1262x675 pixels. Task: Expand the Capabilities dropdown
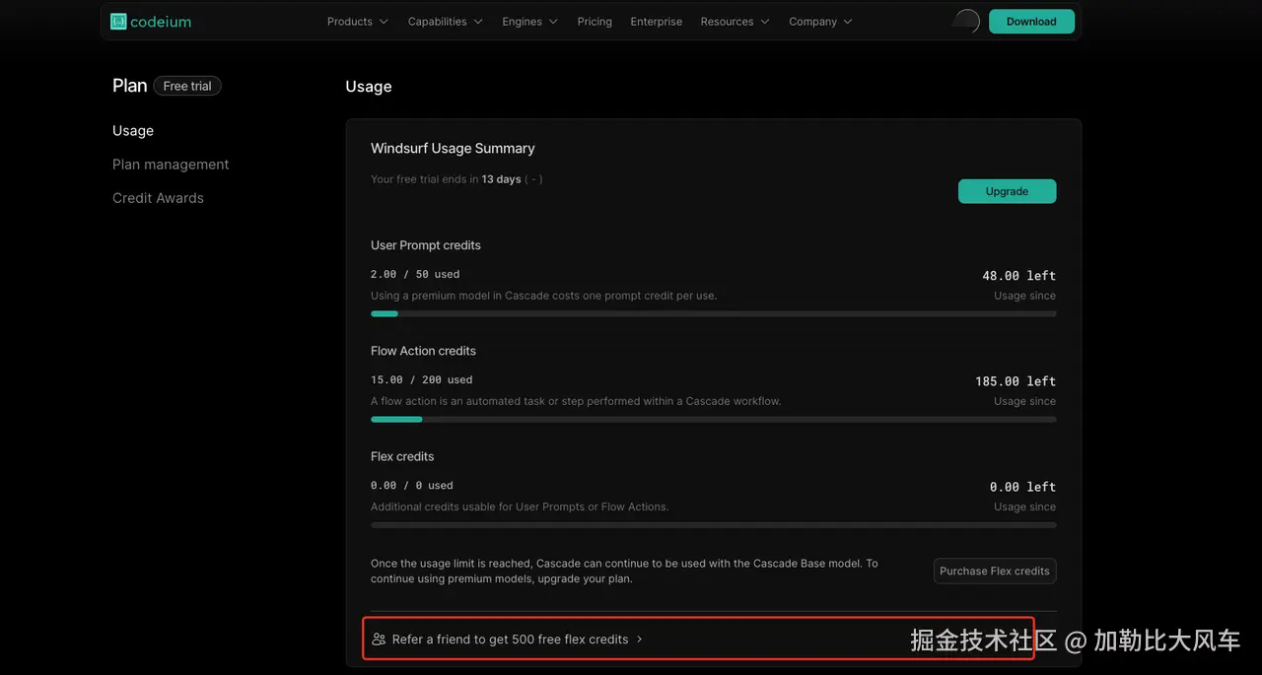tap(446, 21)
